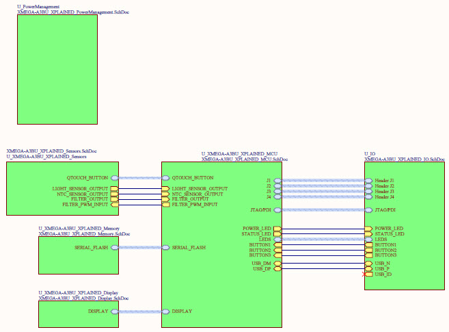
Task: Click the Header J3 label in IO sheet
Action: click(x=384, y=192)
